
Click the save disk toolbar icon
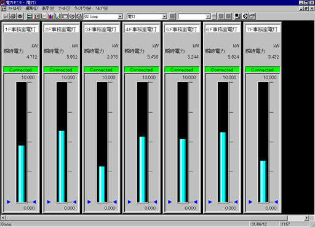click(x=6, y=16)
